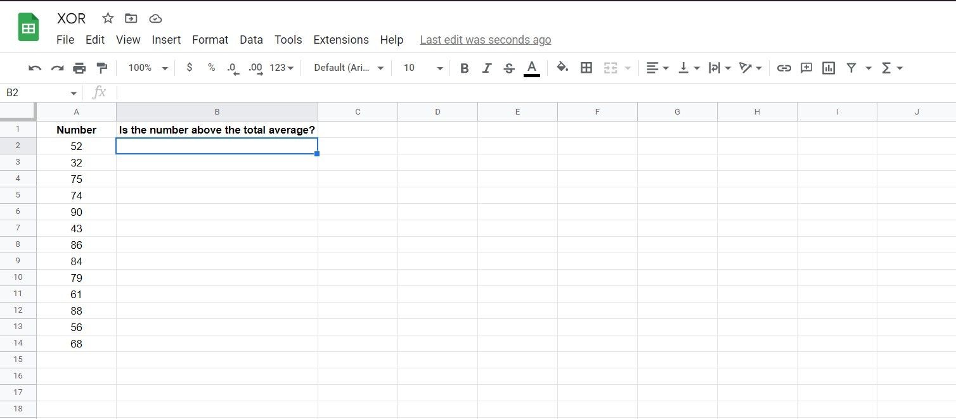Image resolution: width=956 pixels, height=419 pixels.
Task: Open the Format menu
Action: click(x=210, y=40)
